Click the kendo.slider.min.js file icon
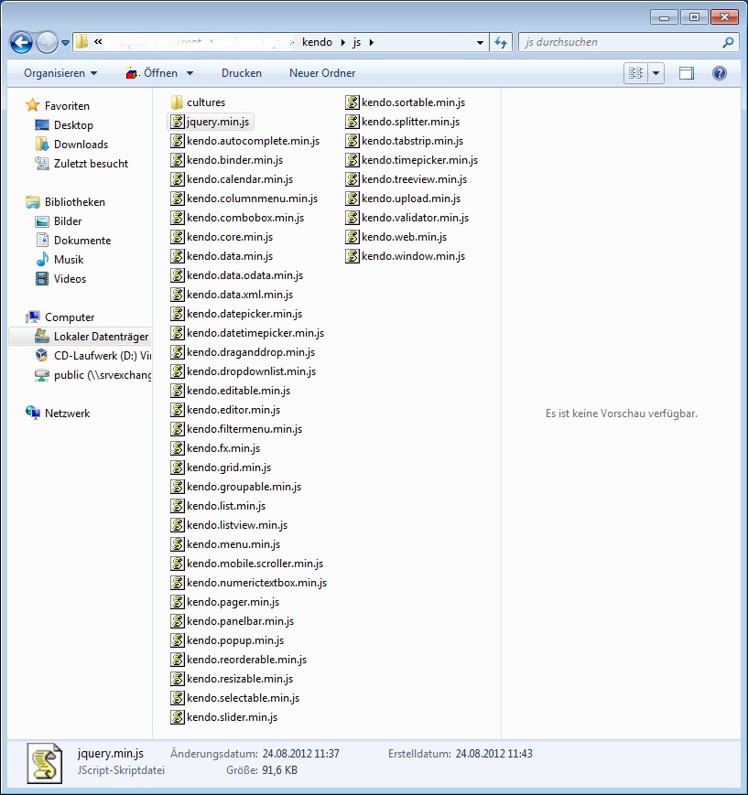Image resolution: width=748 pixels, height=795 pixels. [177, 717]
